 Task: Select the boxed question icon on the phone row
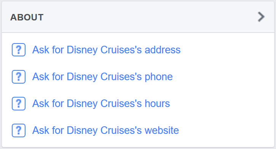[19, 77]
